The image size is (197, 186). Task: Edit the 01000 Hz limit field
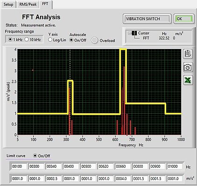(175, 166)
